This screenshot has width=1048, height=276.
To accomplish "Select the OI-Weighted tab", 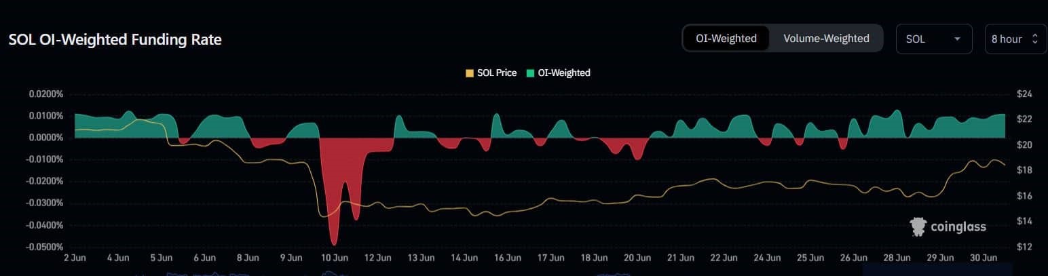I will pyautogui.click(x=726, y=39).
